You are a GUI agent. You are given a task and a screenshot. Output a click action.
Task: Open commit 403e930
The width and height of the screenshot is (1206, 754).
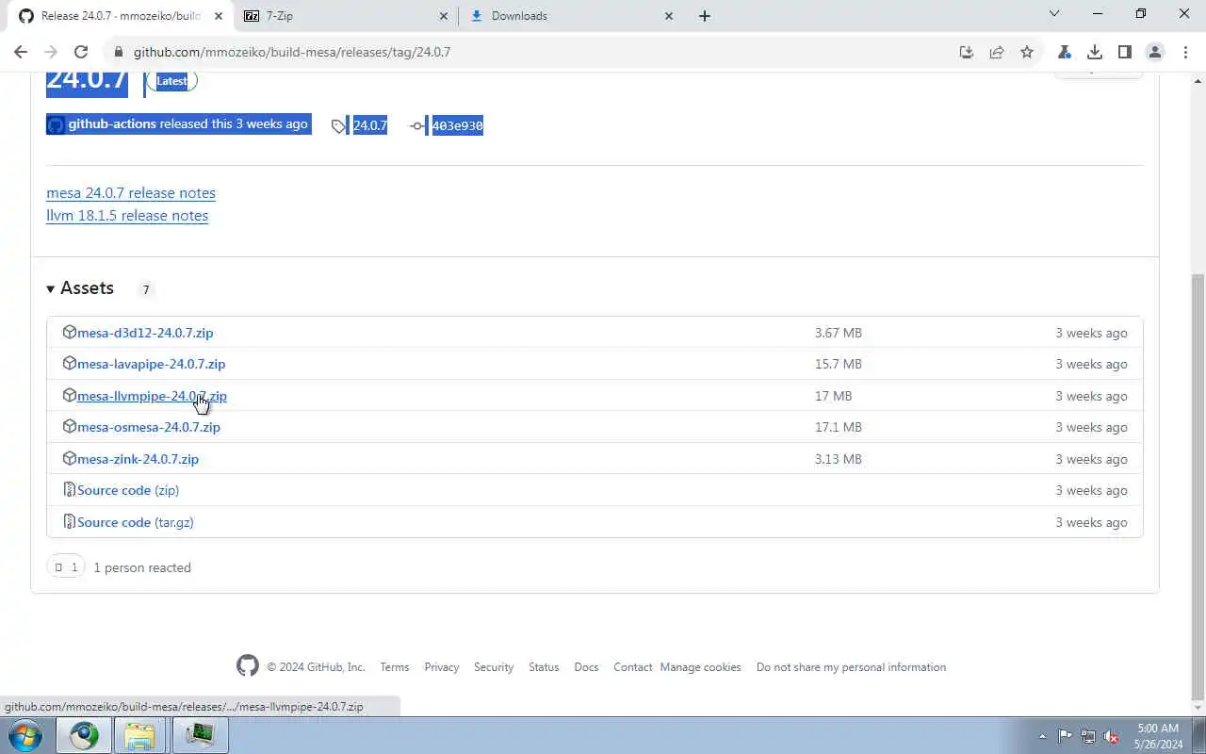(457, 125)
